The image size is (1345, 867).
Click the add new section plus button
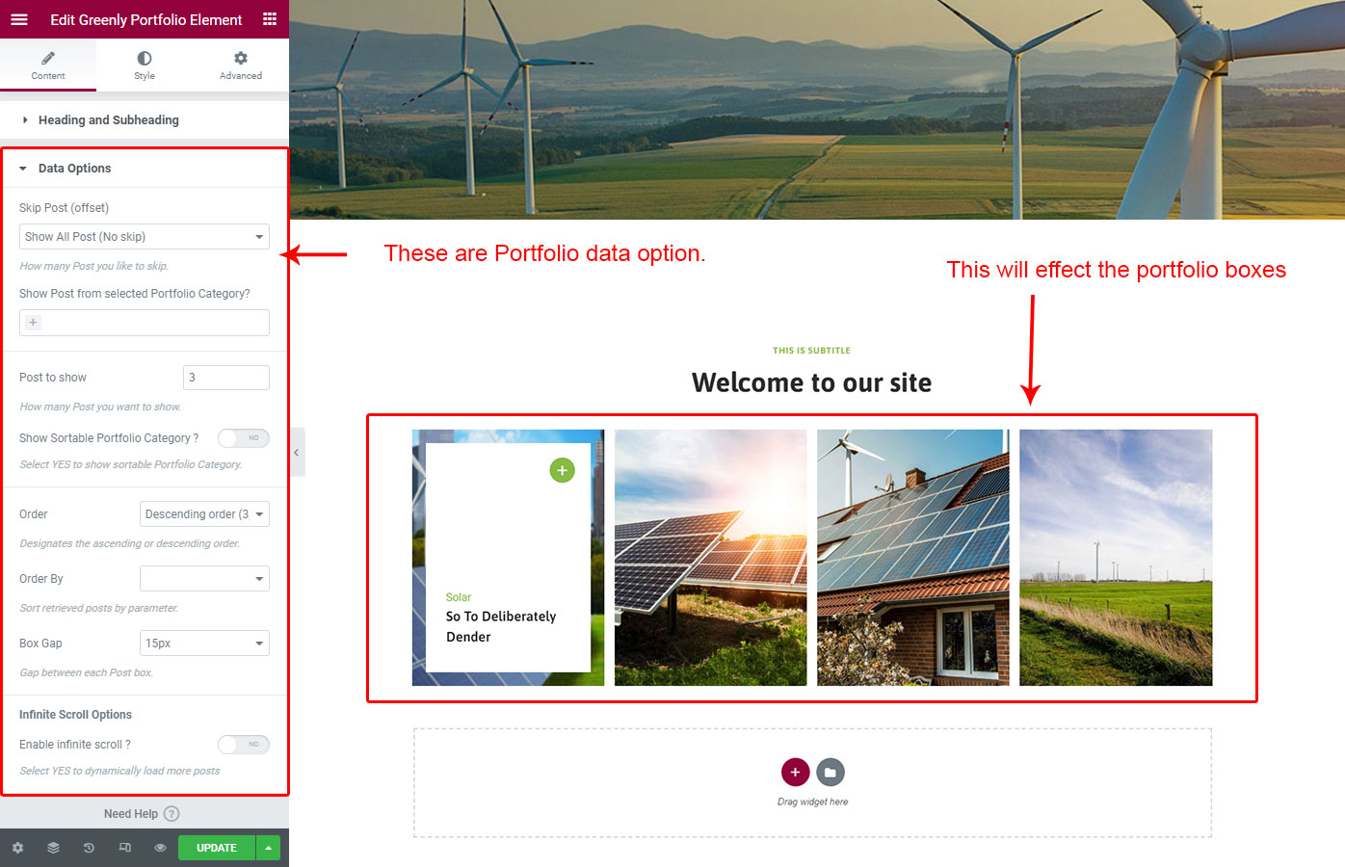(x=795, y=772)
